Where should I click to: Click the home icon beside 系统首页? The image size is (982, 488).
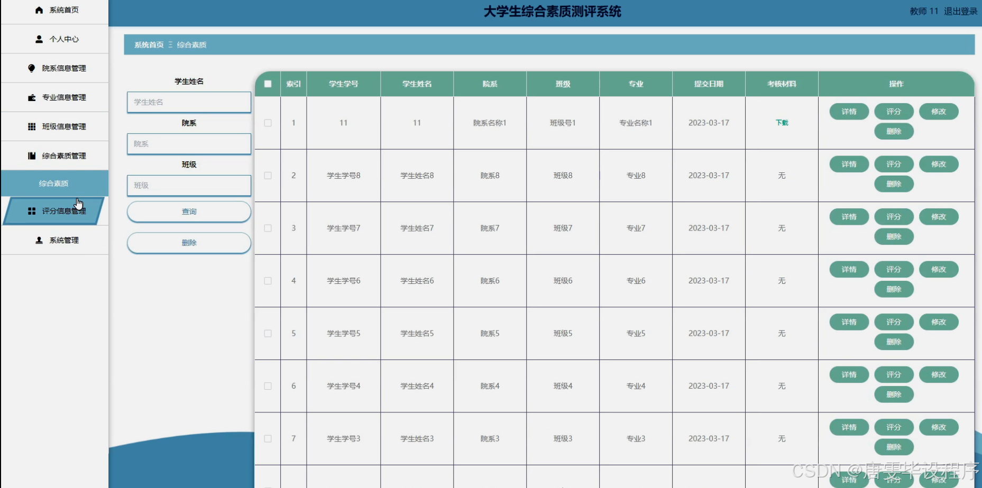(x=39, y=10)
